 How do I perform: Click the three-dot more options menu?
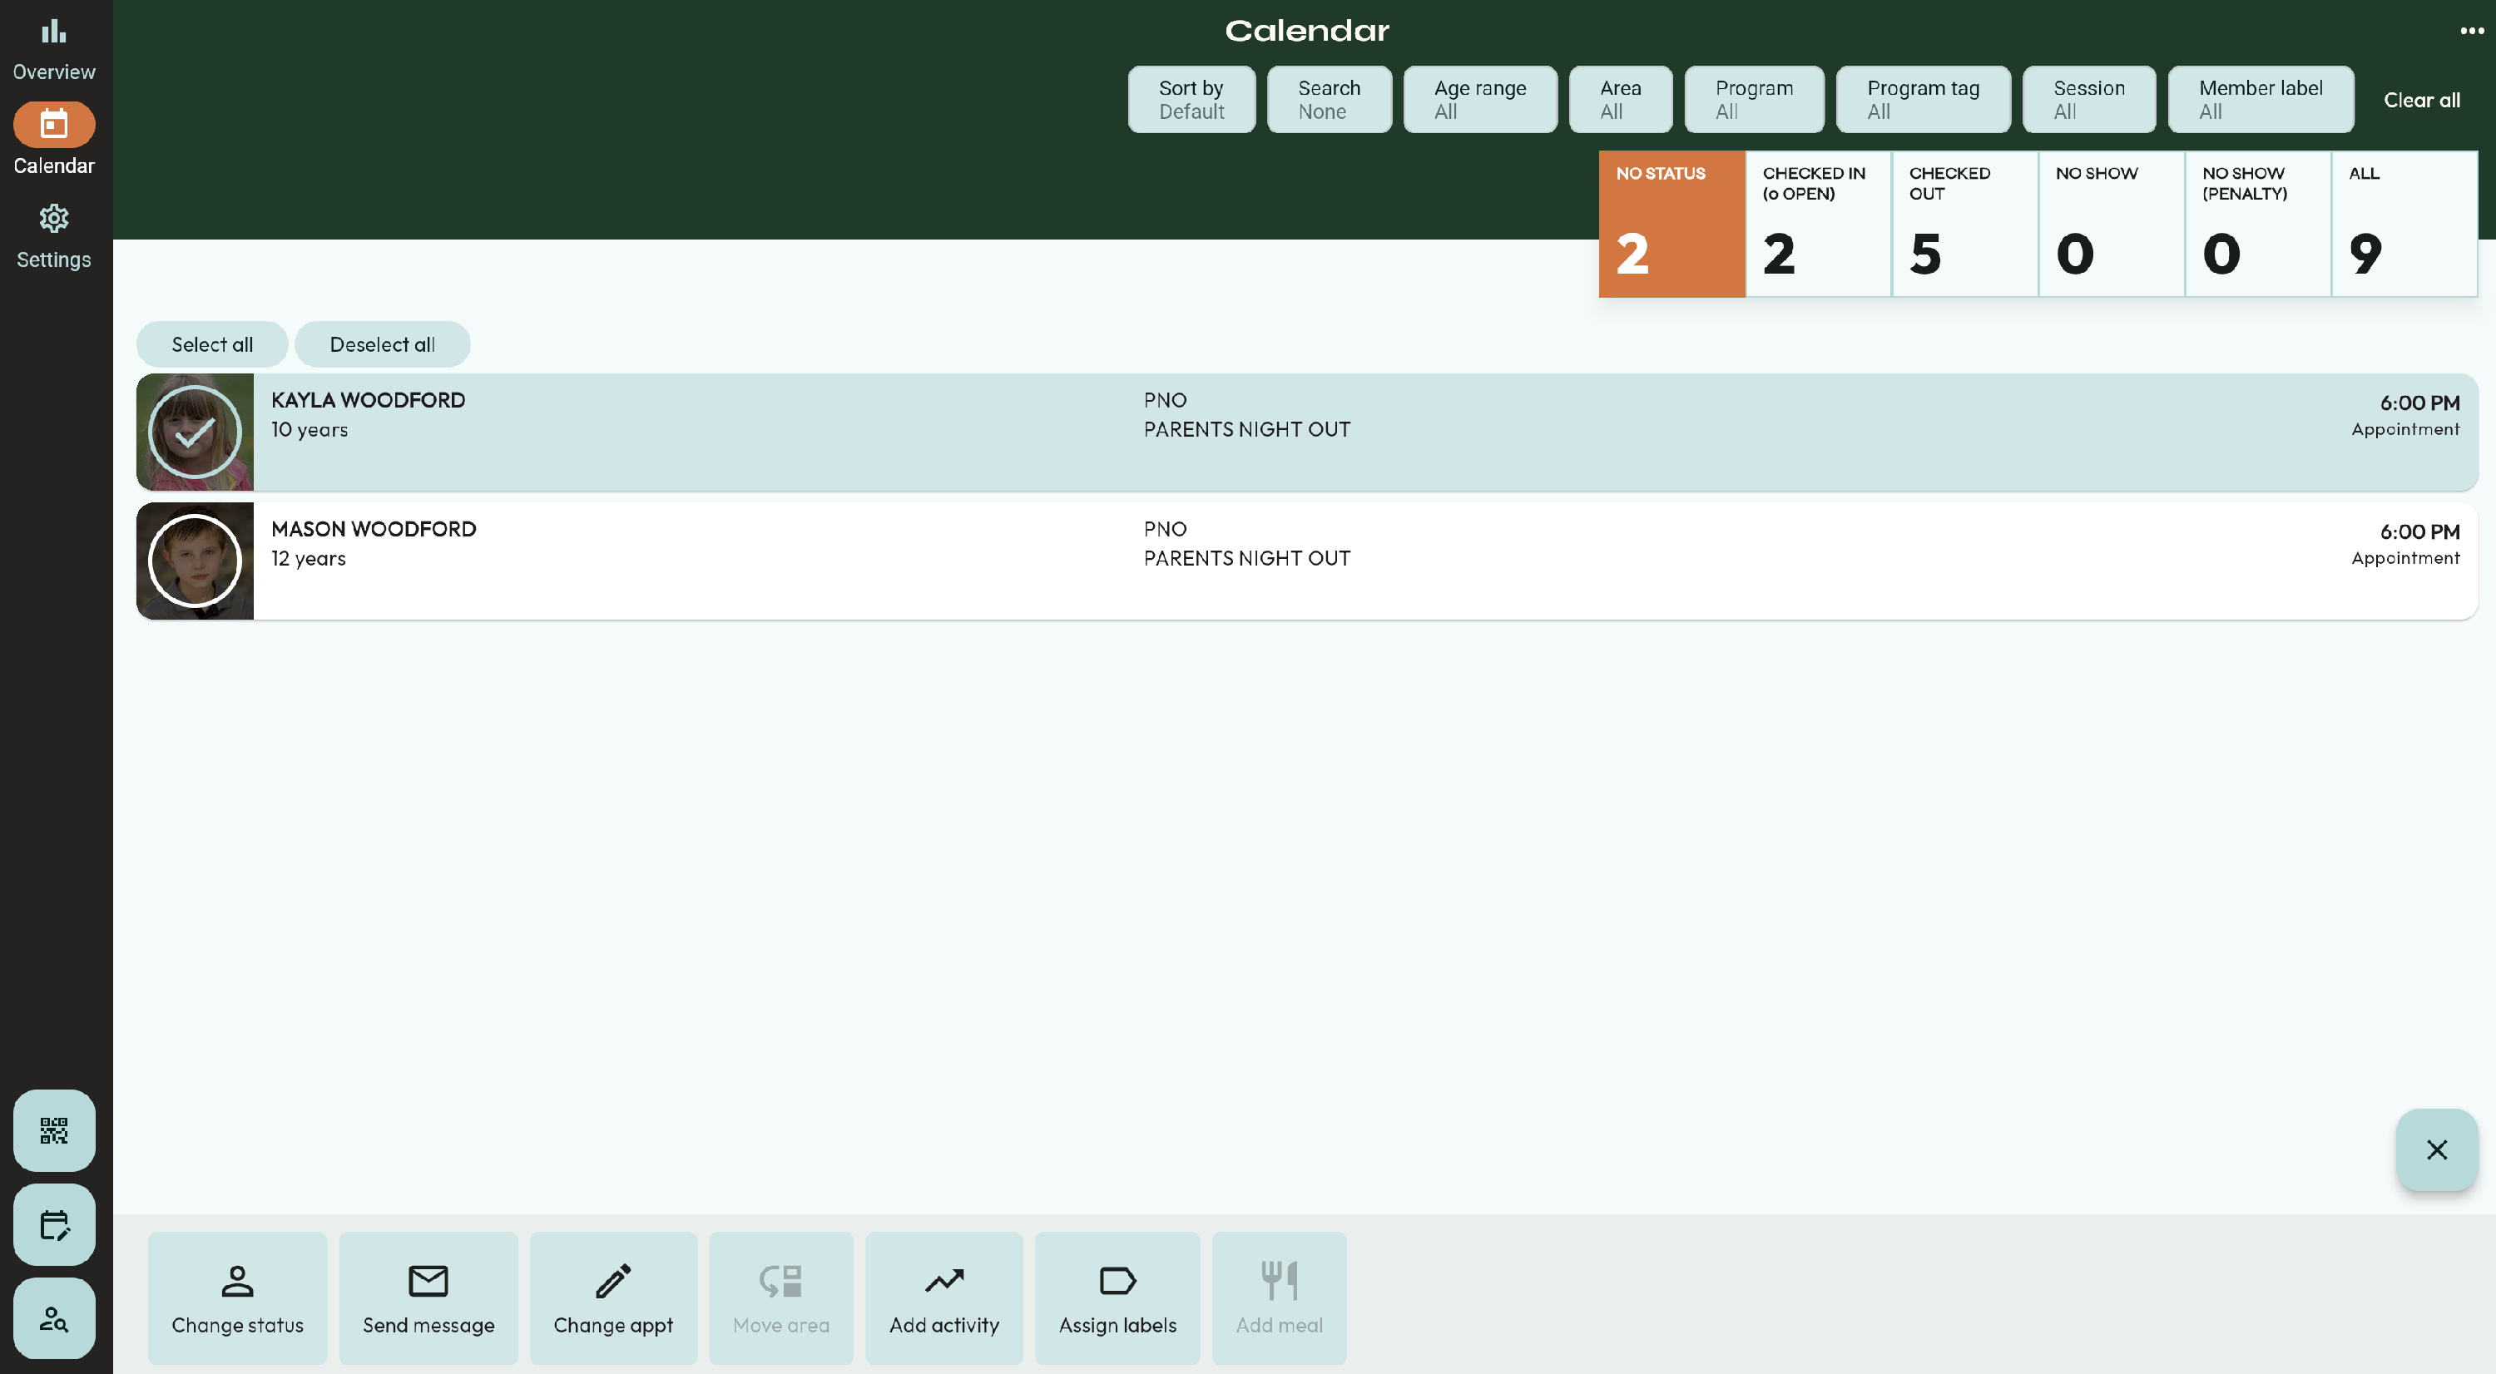pos(2471,31)
